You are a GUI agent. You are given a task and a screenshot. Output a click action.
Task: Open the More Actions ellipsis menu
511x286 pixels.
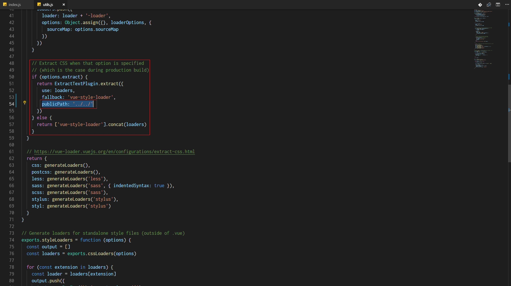point(507,5)
